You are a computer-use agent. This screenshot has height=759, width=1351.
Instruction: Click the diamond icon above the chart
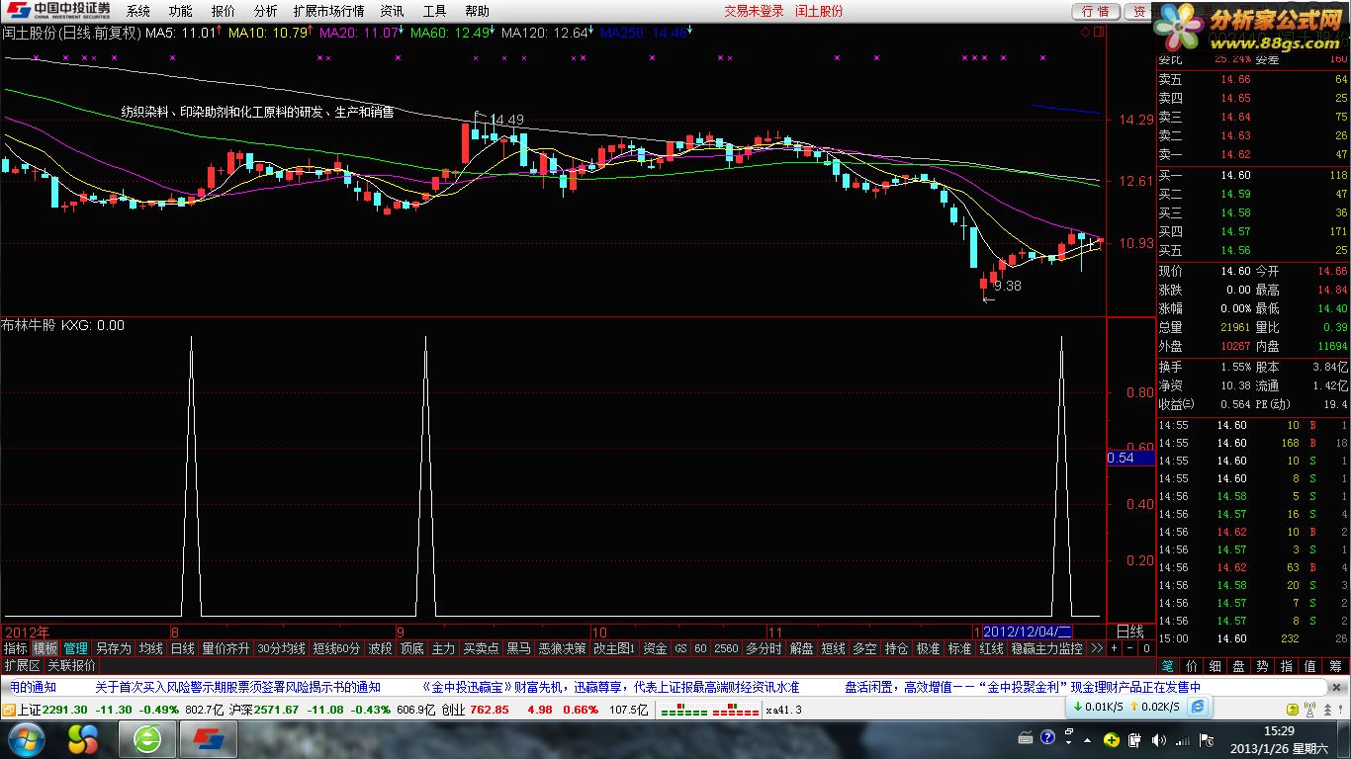1085,33
